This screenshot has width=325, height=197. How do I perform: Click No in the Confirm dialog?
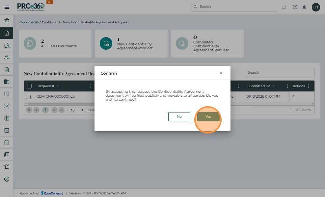pyautogui.click(x=179, y=117)
